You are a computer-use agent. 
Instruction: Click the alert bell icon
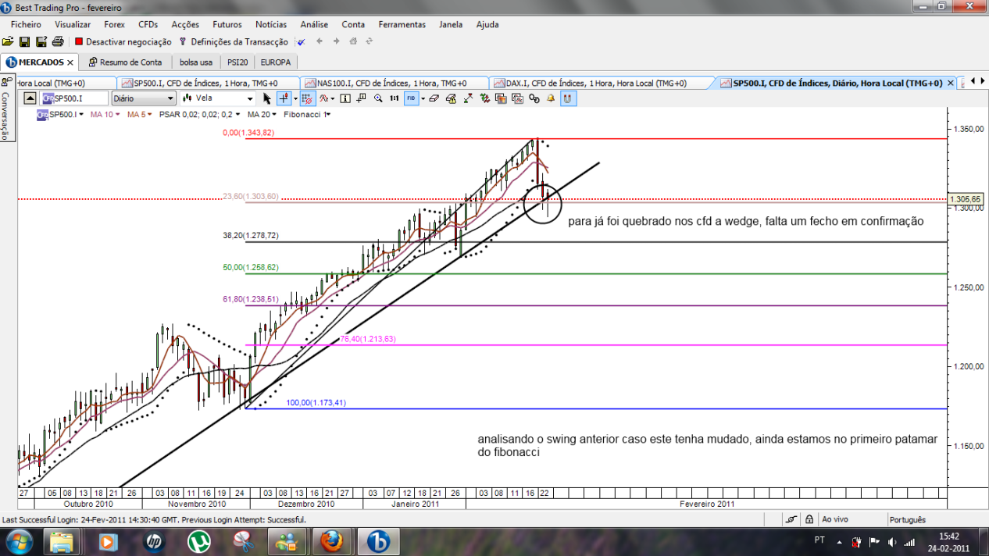(x=551, y=98)
